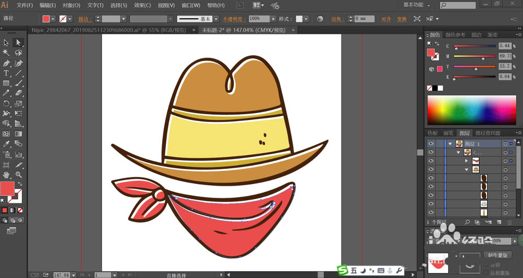
Task: Pick the Eyedropper tool
Action: pos(6,144)
